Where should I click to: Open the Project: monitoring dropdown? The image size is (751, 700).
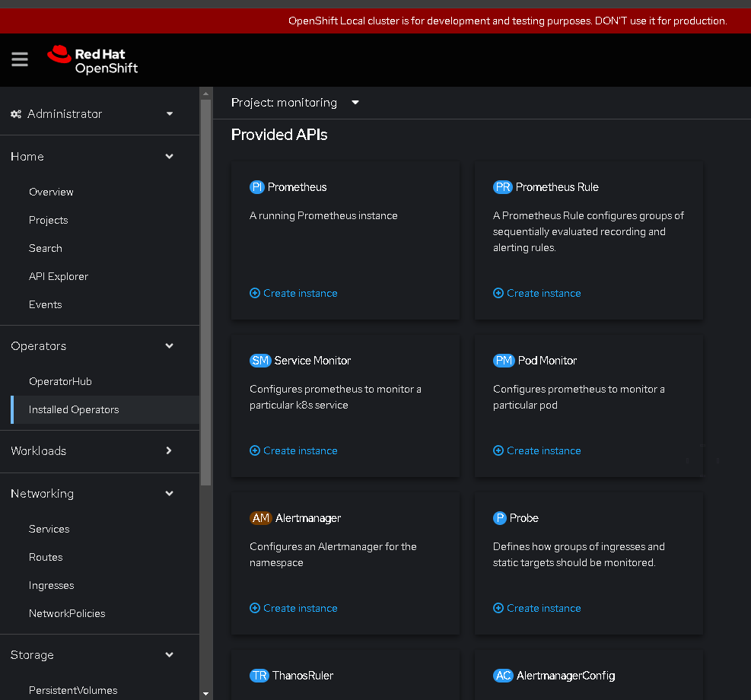click(295, 103)
